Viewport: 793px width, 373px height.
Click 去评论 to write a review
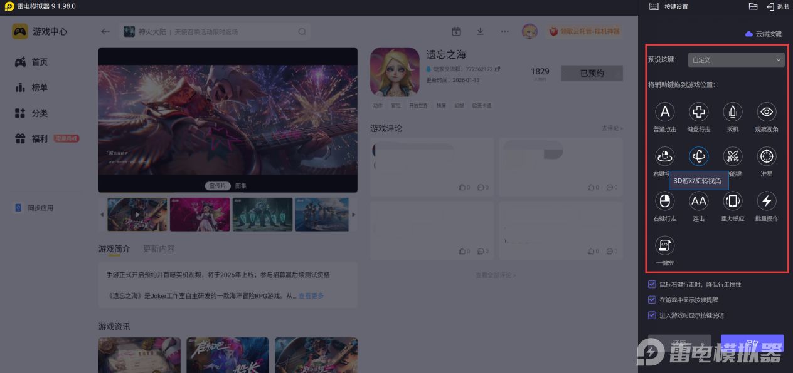[612, 128]
